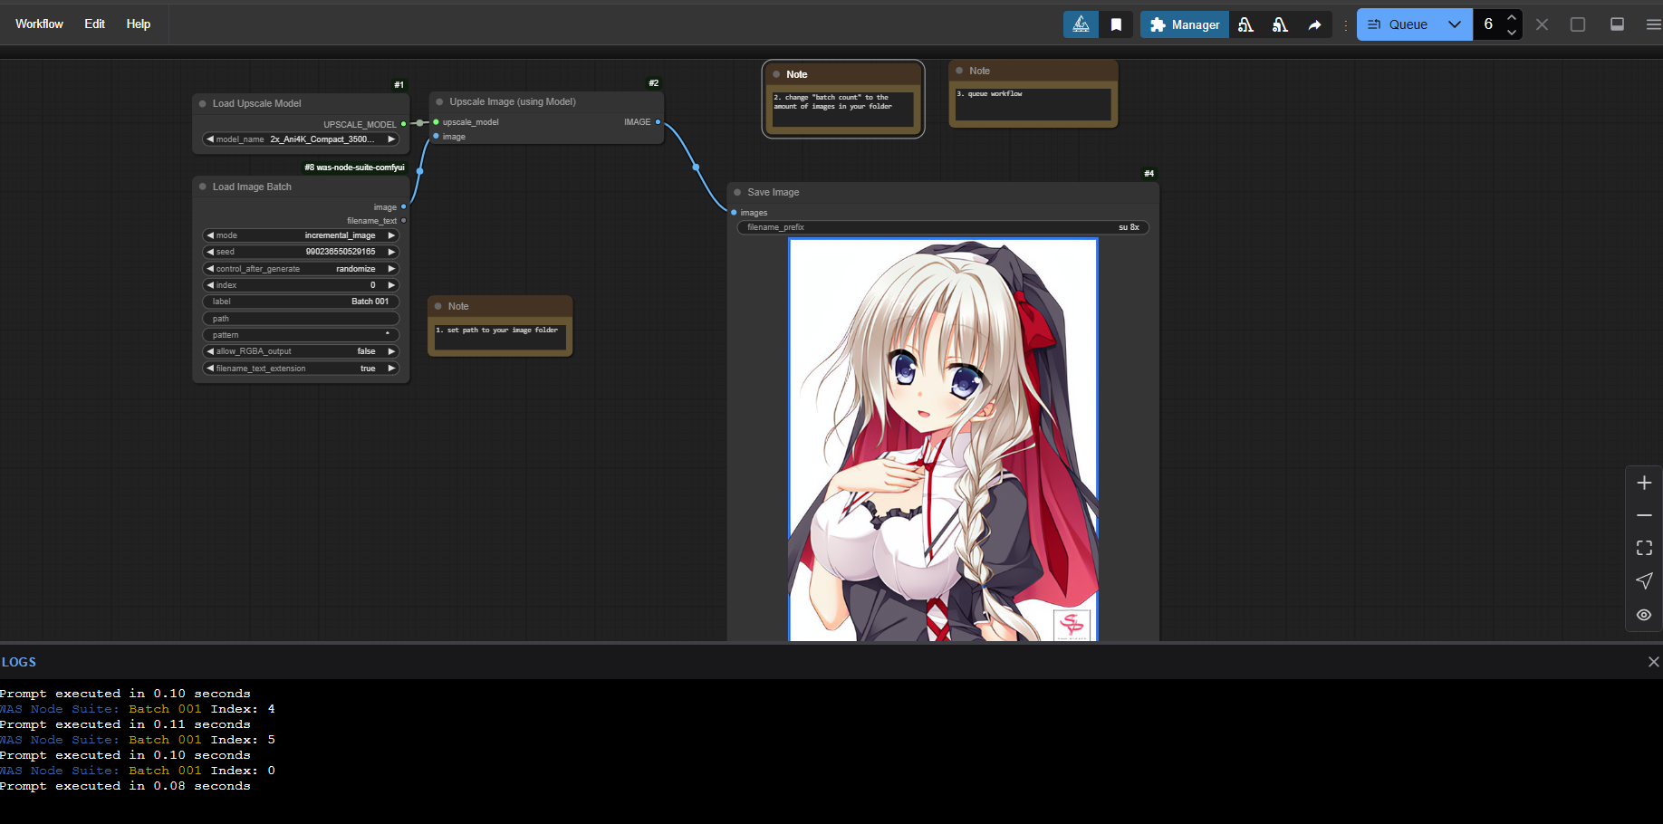Click the filename_prefix field in Save Image

[943, 227]
